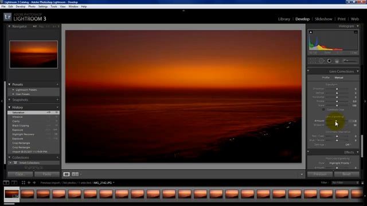The image size is (367, 206).
Task: Open the Defringe Off dropdown
Action: [348, 145]
